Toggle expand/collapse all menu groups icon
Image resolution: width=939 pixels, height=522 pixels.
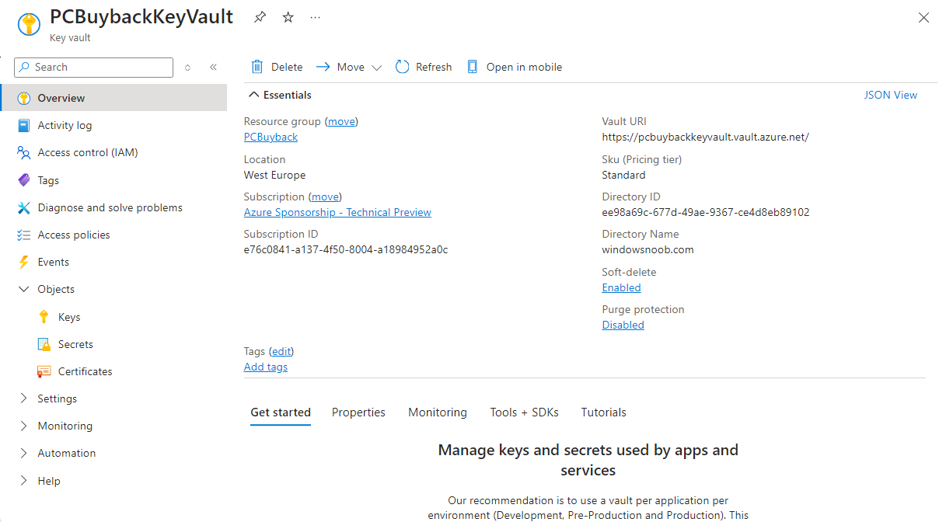tap(187, 68)
